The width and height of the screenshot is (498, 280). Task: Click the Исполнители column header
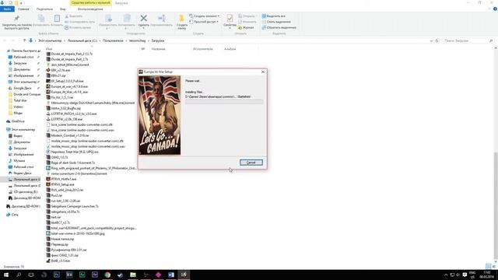(x=202, y=49)
